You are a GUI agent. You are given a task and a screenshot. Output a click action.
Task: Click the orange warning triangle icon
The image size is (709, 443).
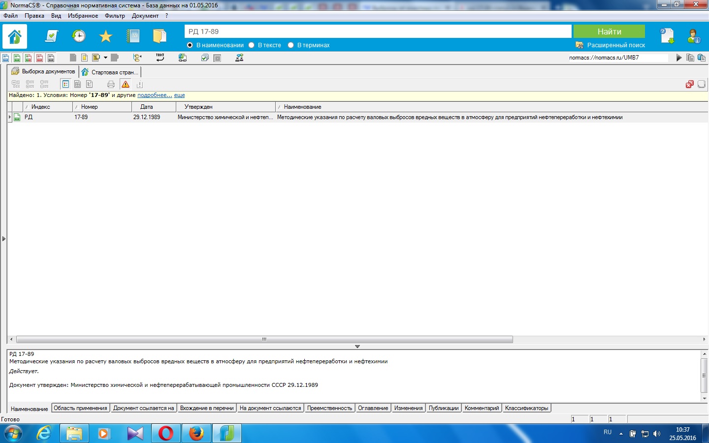pos(126,84)
